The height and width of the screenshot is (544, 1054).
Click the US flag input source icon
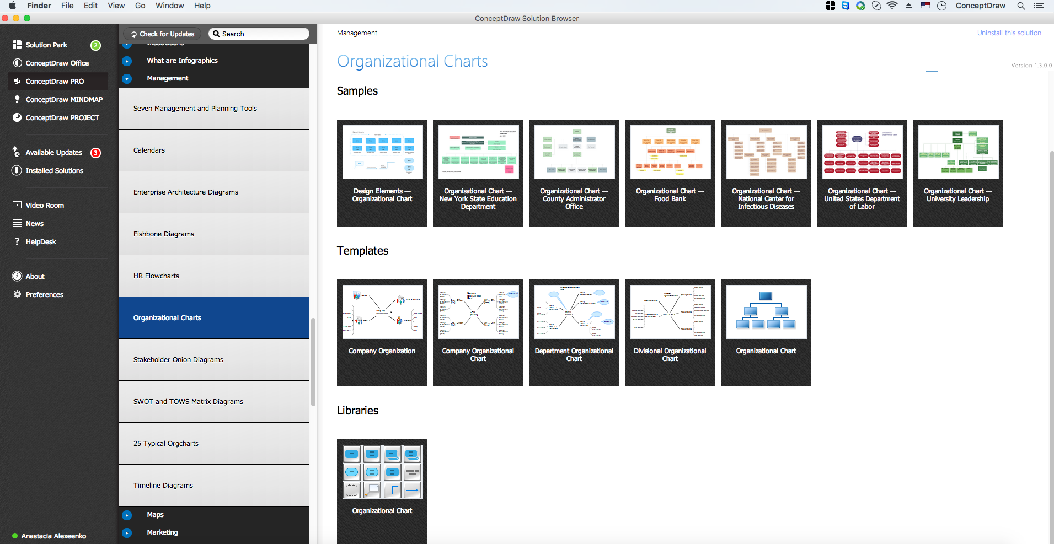925,6
